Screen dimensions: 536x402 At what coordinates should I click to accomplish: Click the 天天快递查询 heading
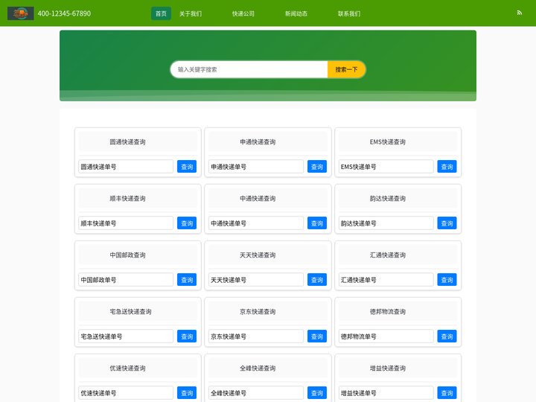(258, 255)
